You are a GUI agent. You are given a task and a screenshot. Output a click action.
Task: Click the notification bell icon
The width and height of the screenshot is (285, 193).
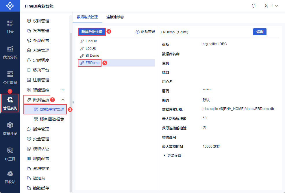(253, 6)
